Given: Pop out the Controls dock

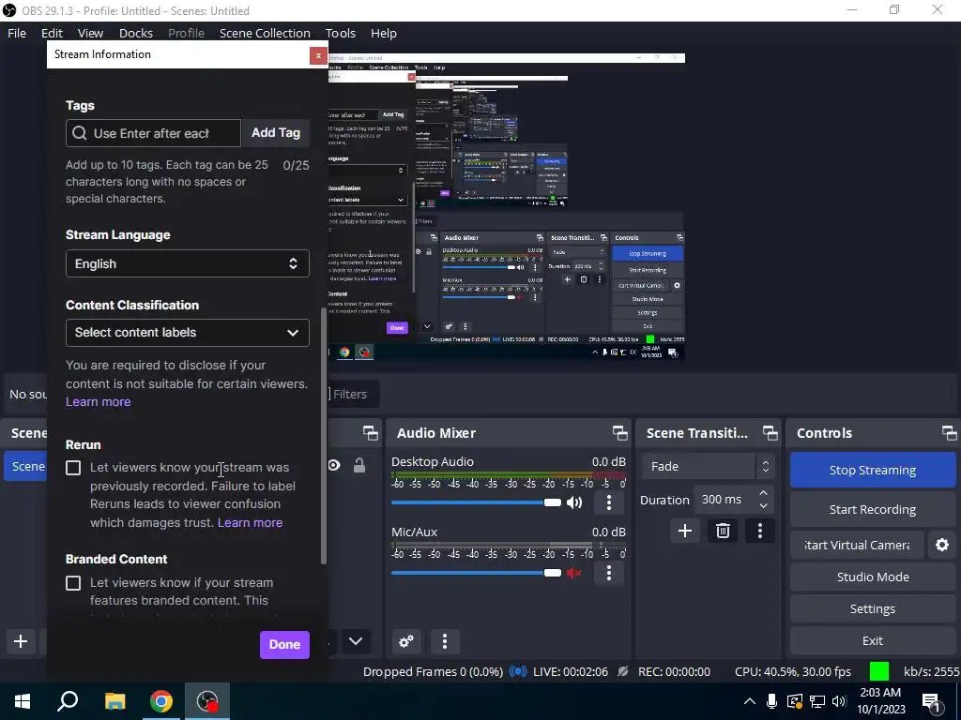Looking at the screenshot, I should [950, 433].
